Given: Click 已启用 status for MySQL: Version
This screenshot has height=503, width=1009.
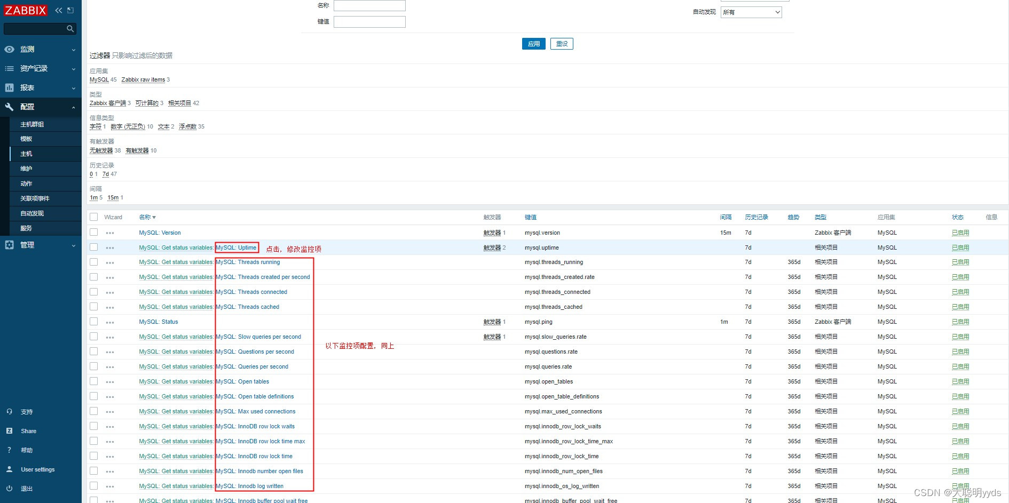Looking at the screenshot, I should click(960, 233).
